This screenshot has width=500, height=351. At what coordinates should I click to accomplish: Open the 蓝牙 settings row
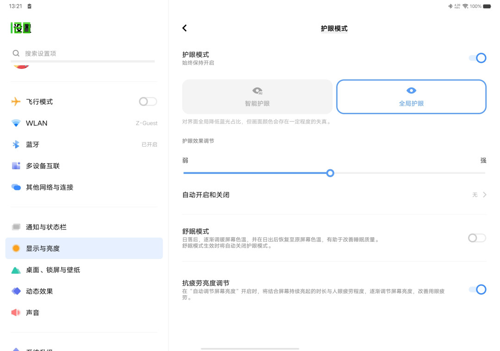click(84, 144)
